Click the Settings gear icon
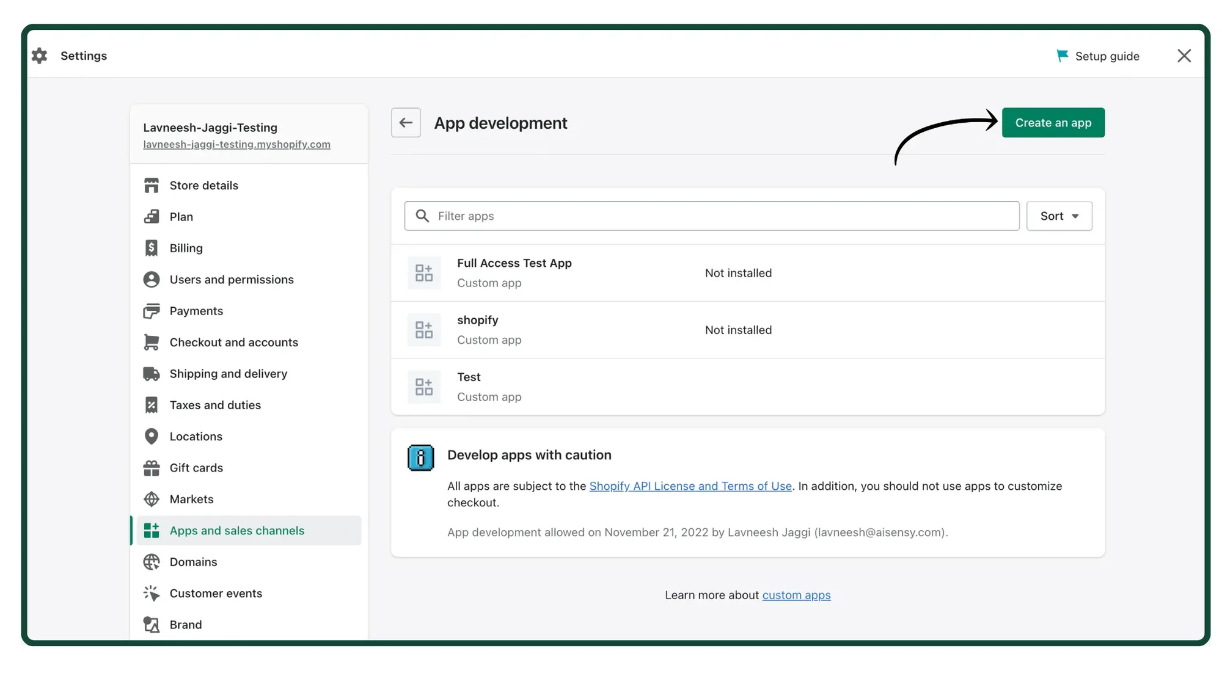Image resolution: width=1222 pixels, height=687 pixels. 39,56
